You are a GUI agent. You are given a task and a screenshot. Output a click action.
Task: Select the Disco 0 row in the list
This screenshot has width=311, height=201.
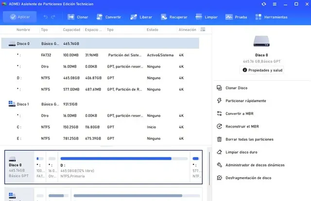click(100, 43)
